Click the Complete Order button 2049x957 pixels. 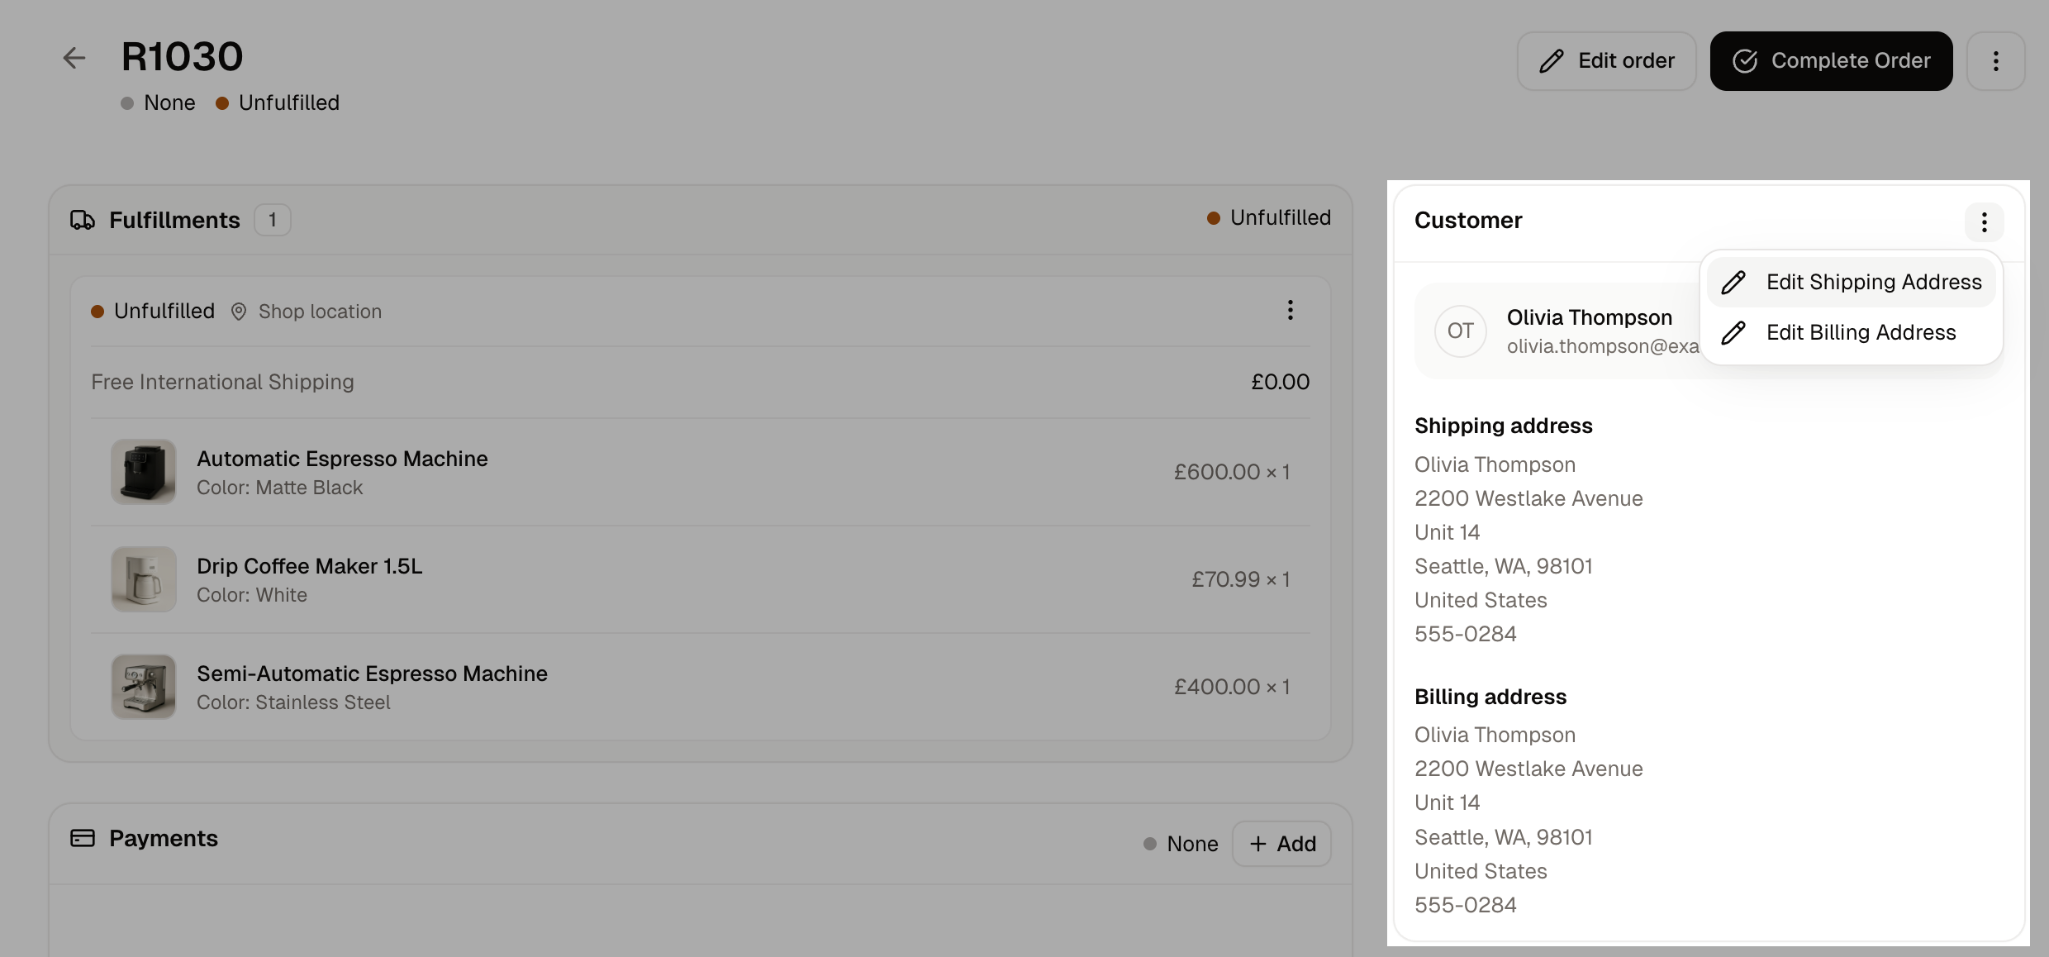(x=1831, y=61)
